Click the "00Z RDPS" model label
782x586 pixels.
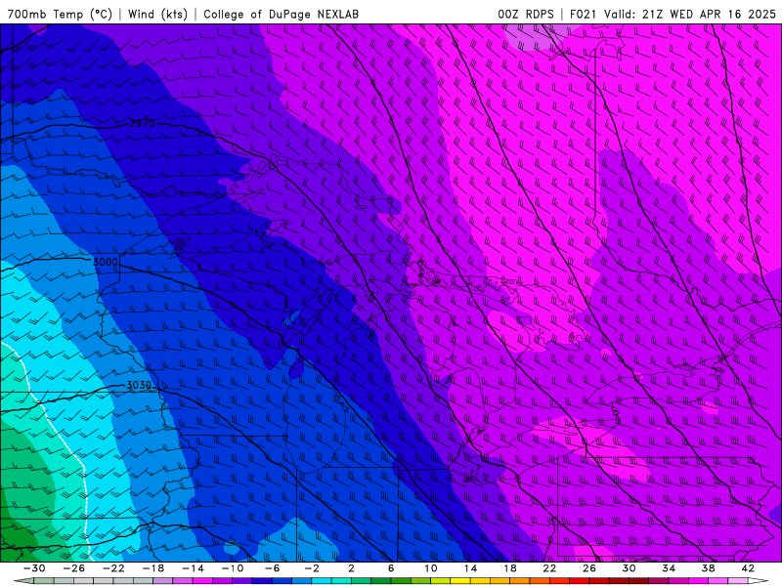tap(526, 14)
